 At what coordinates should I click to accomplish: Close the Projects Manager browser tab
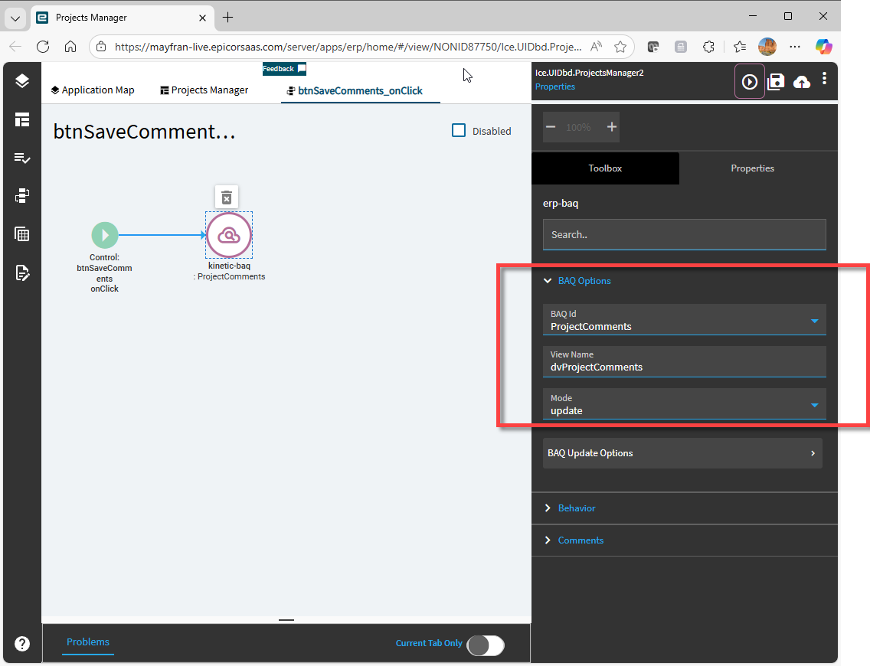[x=202, y=18]
